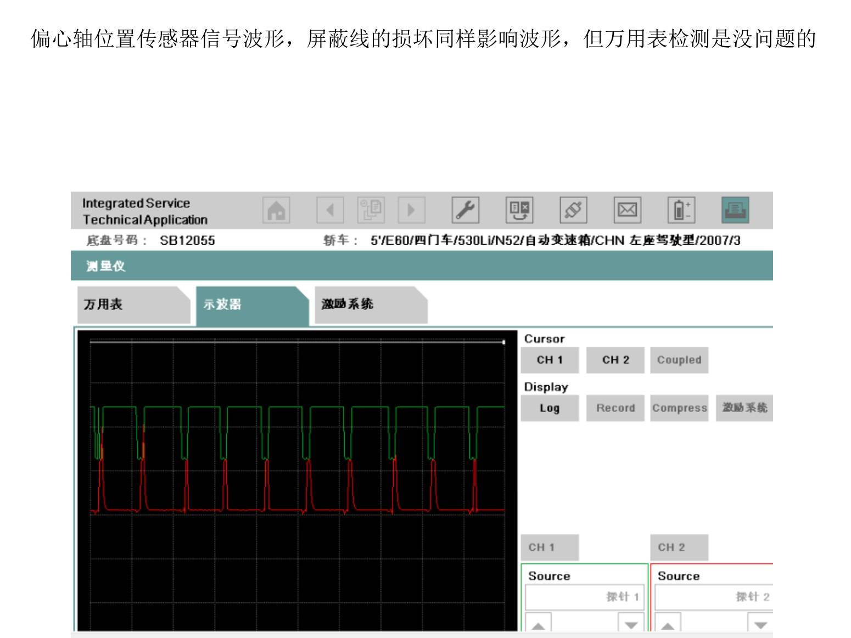Open the document list icon in toolbar
The width and height of the screenshot is (851, 638).
pyautogui.click(x=371, y=210)
